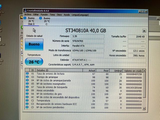The height and width of the screenshot is (120, 160).
Task: Click the SMART list vertical scrollbar thumb
Action: tap(144, 85)
